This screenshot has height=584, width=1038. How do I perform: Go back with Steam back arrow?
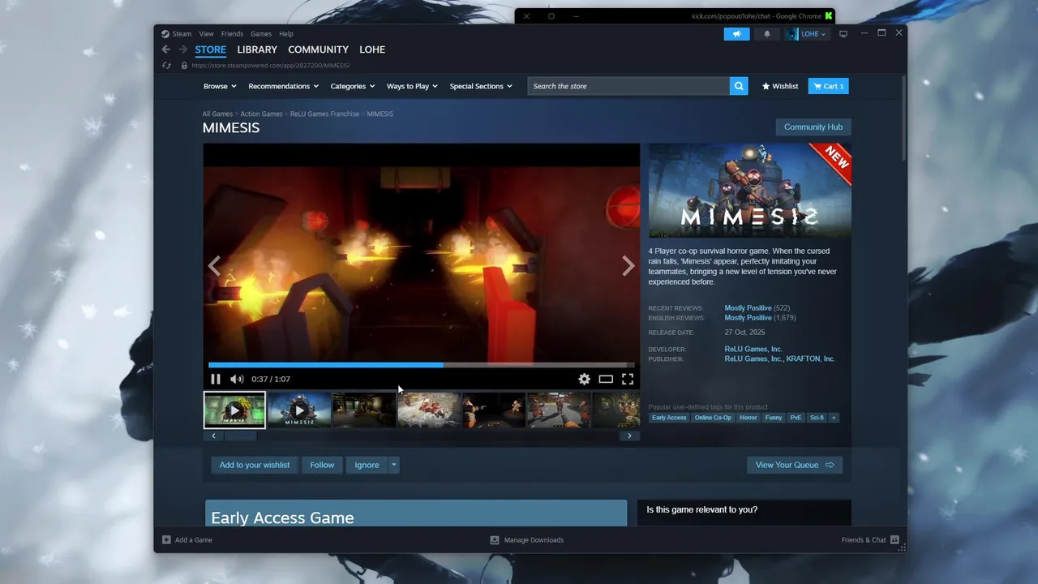(x=166, y=49)
